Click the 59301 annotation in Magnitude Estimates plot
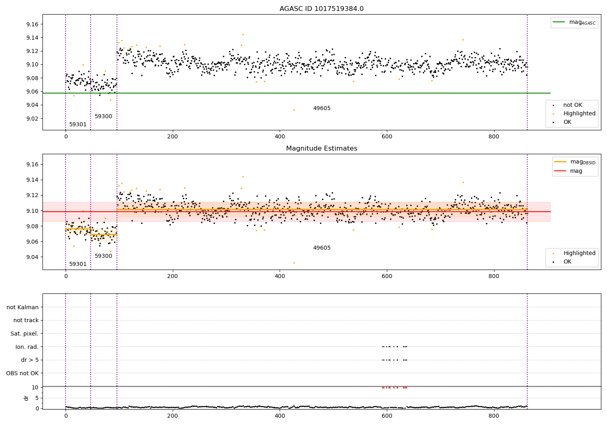This screenshot has height=425, width=607. tap(78, 264)
